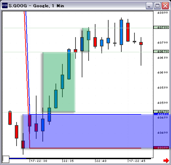This screenshot has height=165, width=171.
Task: Click the 40550 price scale label
Action: (162, 88)
